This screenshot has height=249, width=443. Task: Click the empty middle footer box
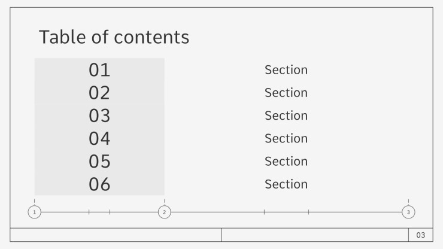coord(315,235)
